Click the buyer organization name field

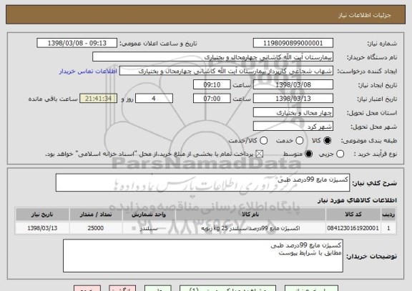click(x=213, y=57)
